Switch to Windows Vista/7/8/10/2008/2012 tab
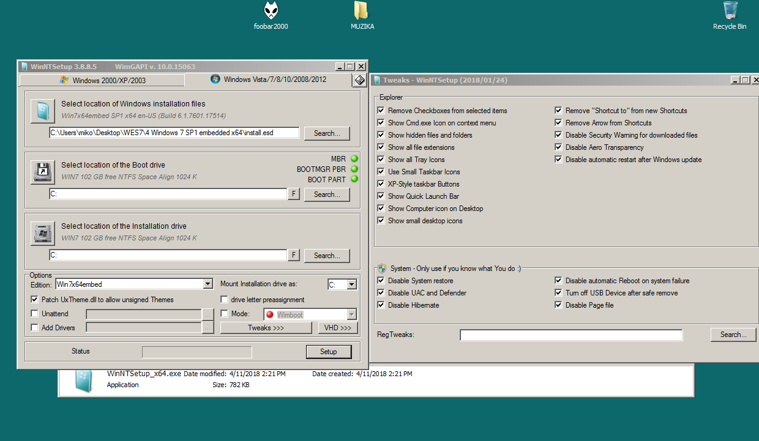Image resolution: width=759 pixels, height=441 pixels. coord(268,80)
